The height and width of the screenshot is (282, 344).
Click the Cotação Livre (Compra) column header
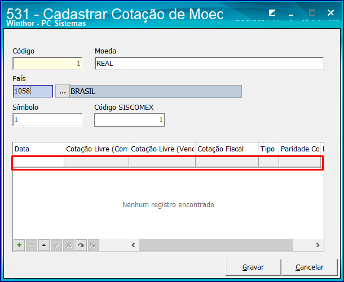96,149
